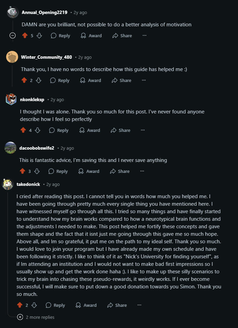Open more options on Annual_Opening2219's comment

pos(145,36)
